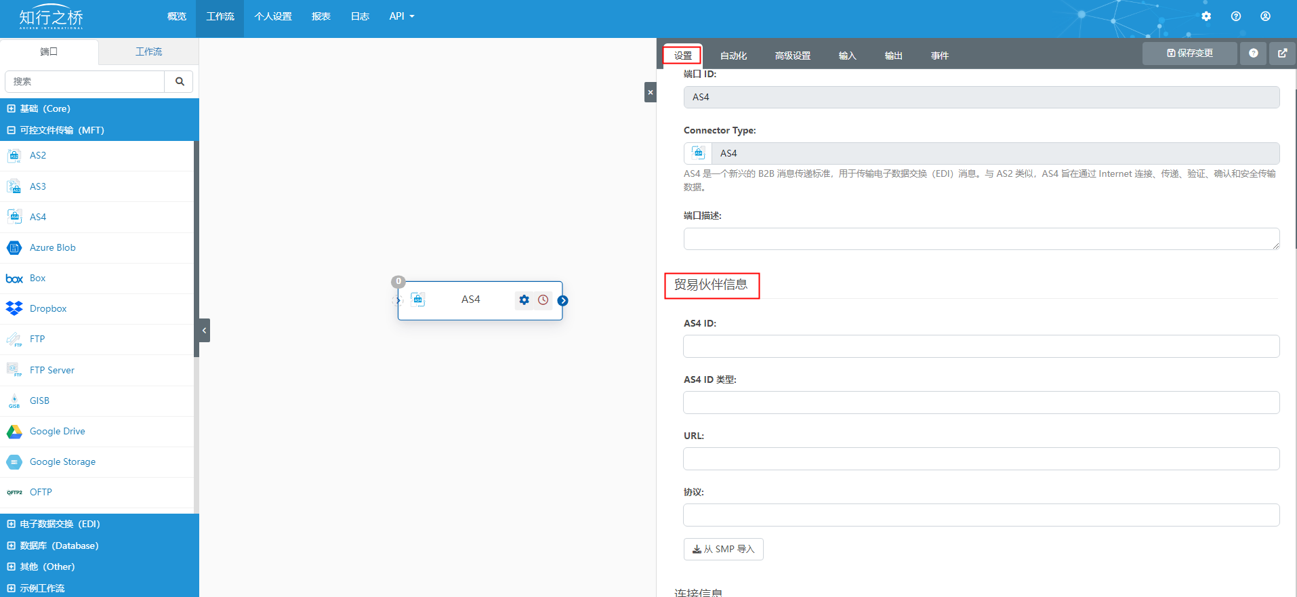This screenshot has width=1297, height=597.
Task: Click into the AS4 ID 类型 input field
Action: pos(981,403)
